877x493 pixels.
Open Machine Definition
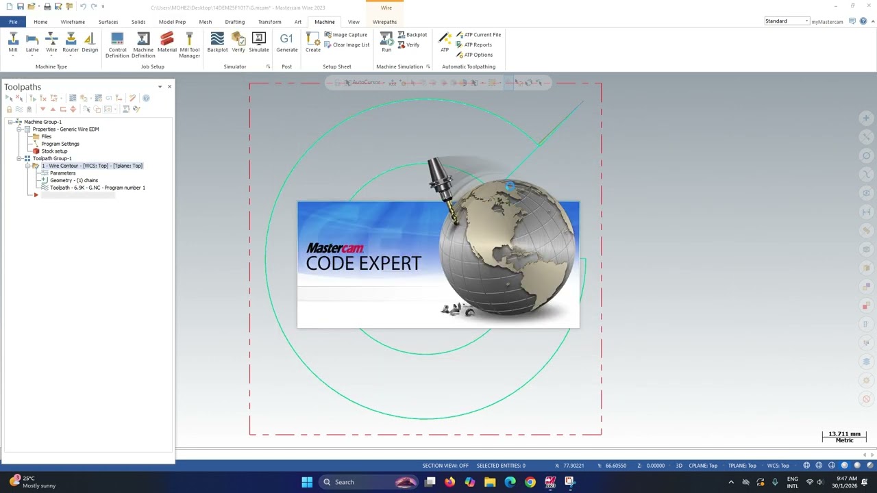click(143, 45)
